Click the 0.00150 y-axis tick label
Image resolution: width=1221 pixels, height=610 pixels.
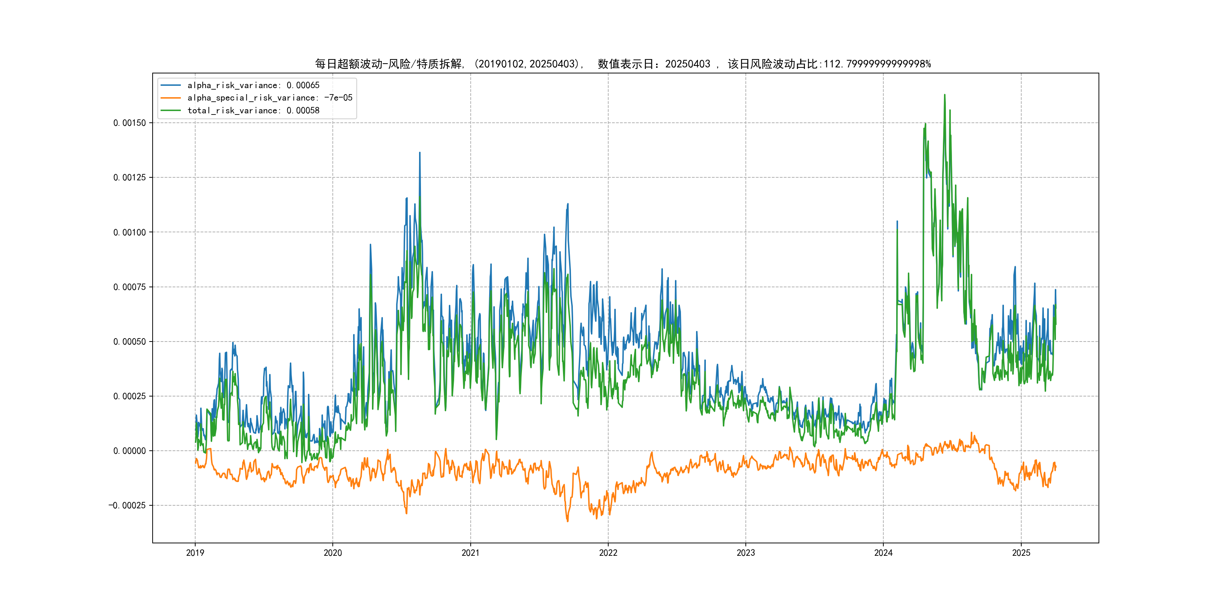[129, 123]
